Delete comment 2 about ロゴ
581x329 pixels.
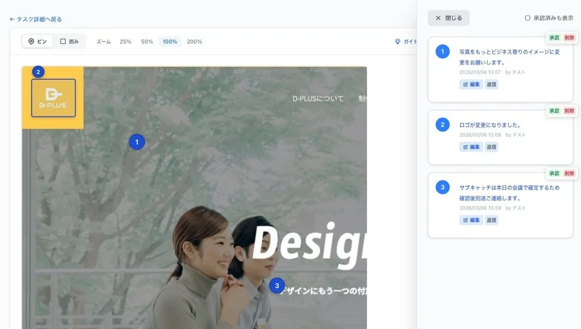(x=569, y=111)
